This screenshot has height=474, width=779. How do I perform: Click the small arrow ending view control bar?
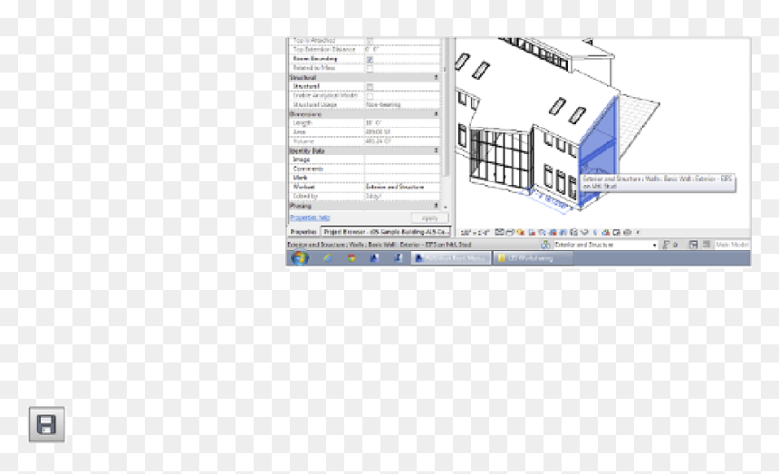click(638, 233)
